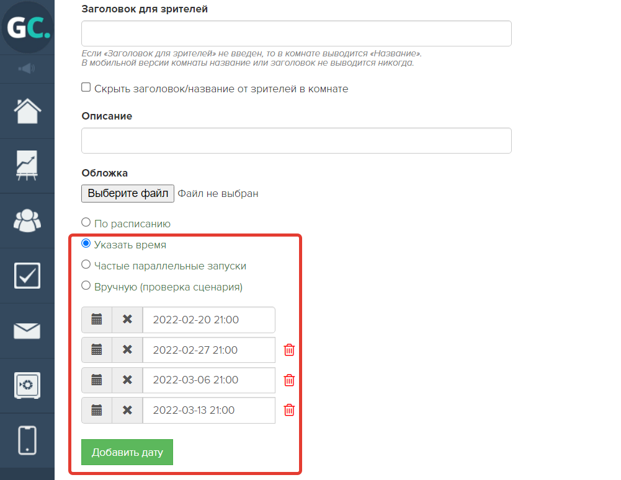
Task: Delete the 2022-02-27 21:00 date entry
Action: coord(289,350)
